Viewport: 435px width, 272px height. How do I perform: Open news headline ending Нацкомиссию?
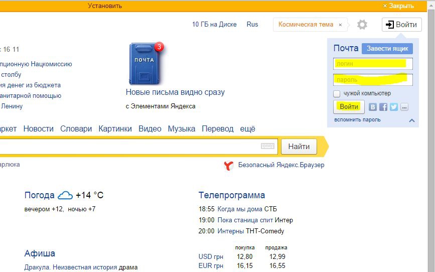(36, 64)
